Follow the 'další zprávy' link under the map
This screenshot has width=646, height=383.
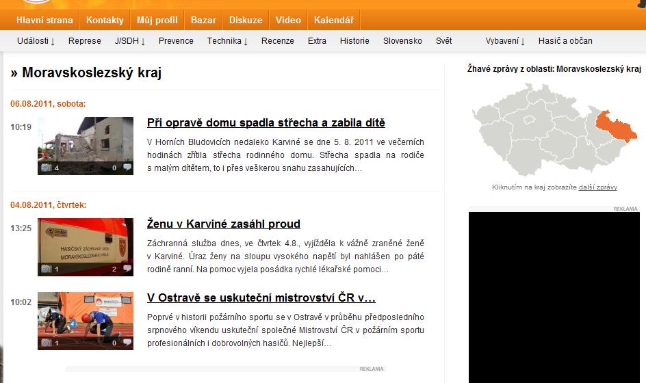pyautogui.click(x=597, y=187)
